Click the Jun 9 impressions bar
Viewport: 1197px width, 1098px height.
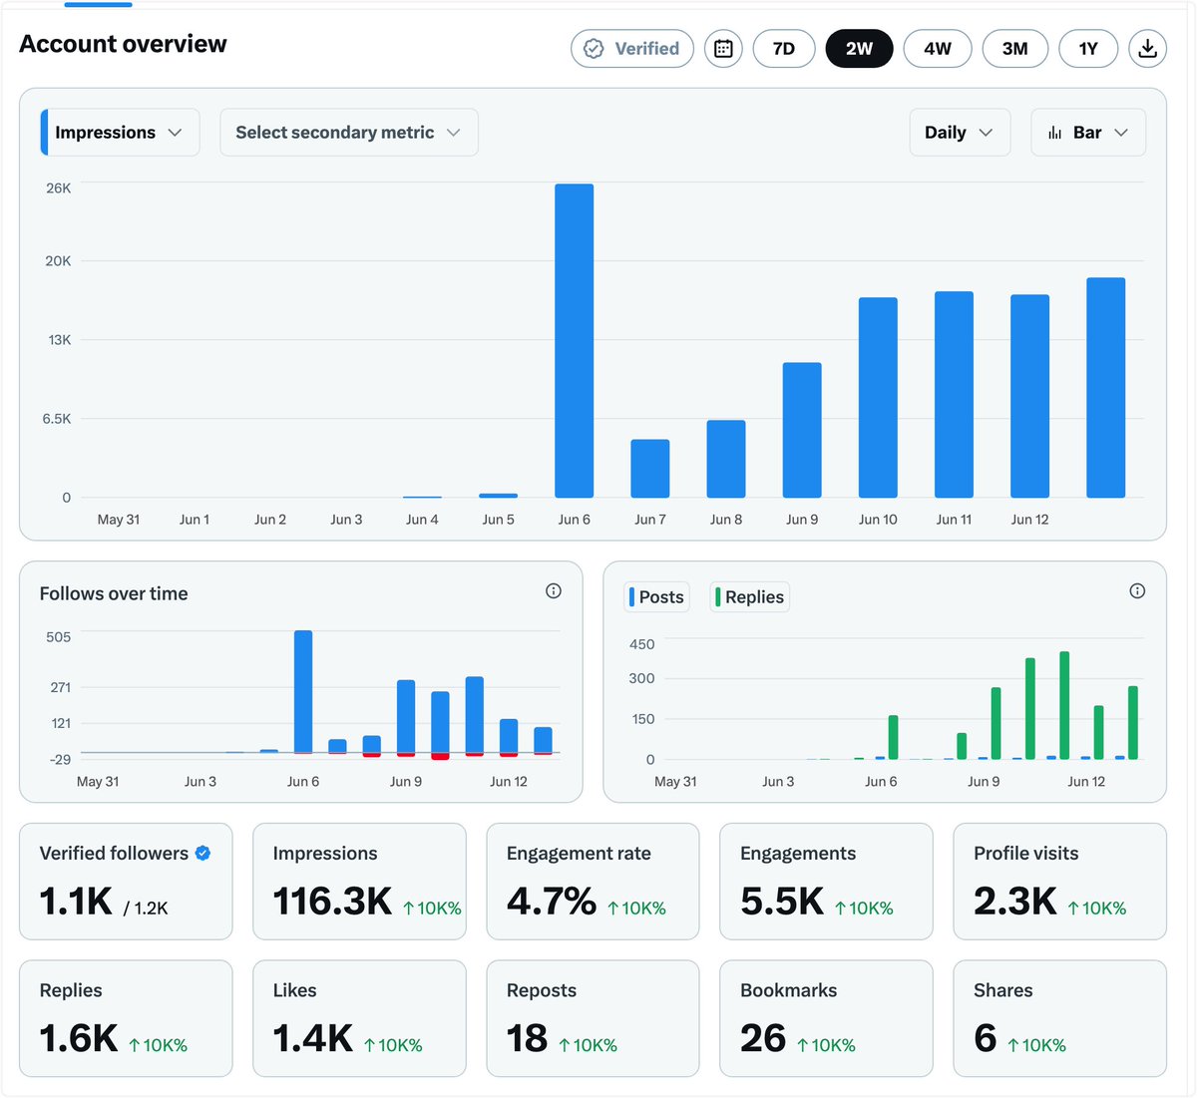click(x=802, y=430)
